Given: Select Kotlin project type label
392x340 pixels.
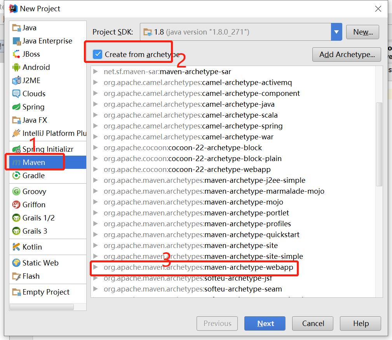Looking at the screenshot, I should coord(32,247).
